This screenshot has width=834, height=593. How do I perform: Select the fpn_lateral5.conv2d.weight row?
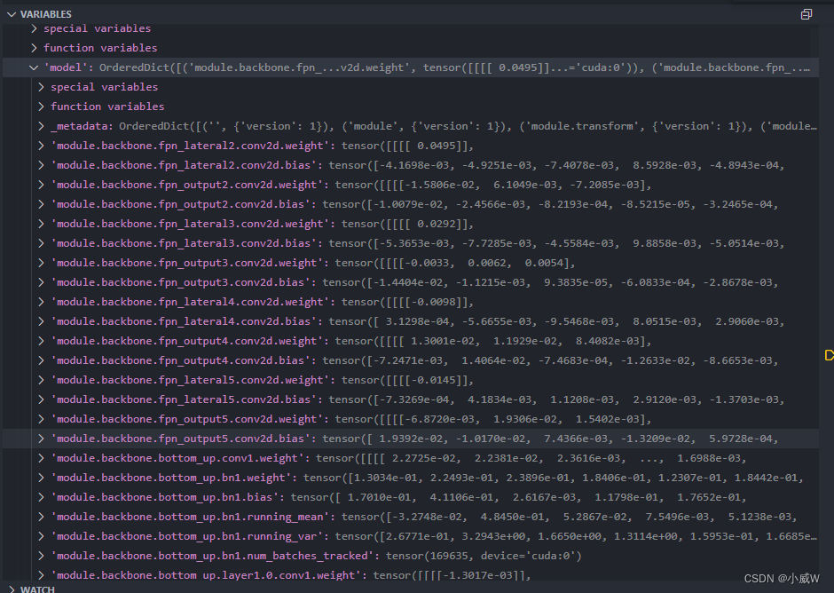(410, 380)
